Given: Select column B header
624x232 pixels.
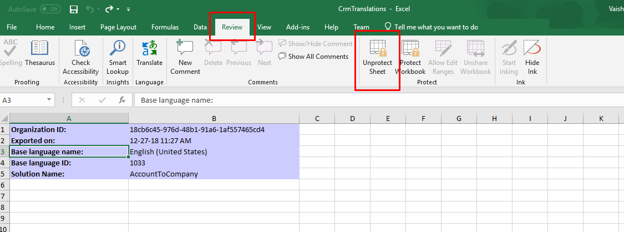Looking at the screenshot, I should tap(214, 118).
